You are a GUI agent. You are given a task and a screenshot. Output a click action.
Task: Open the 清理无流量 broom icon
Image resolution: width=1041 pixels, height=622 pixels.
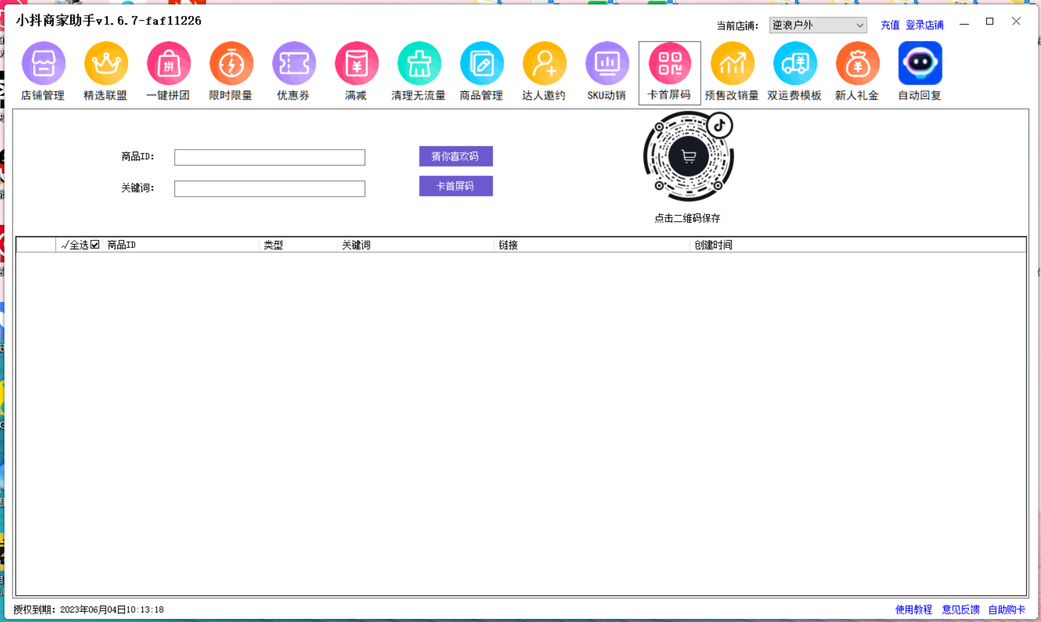[419, 63]
